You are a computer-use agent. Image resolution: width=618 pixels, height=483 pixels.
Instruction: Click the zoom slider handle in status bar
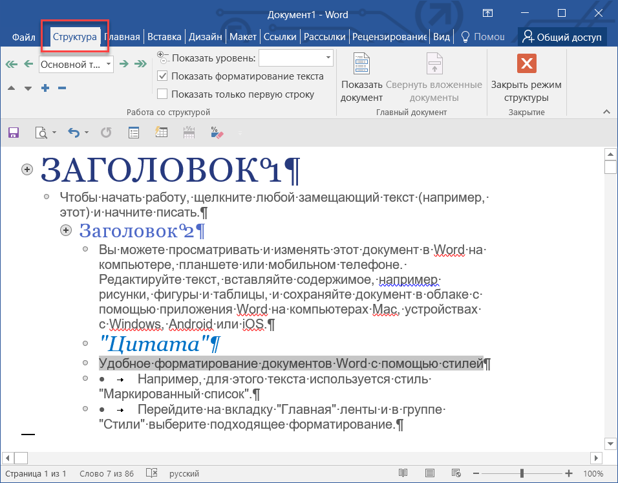tap(522, 473)
